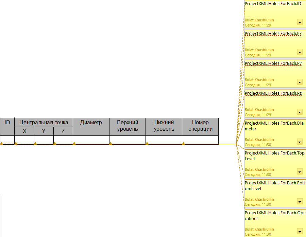The image size is (306, 237).
Task: Select the ID header cell
Action: click(x=7, y=126)
